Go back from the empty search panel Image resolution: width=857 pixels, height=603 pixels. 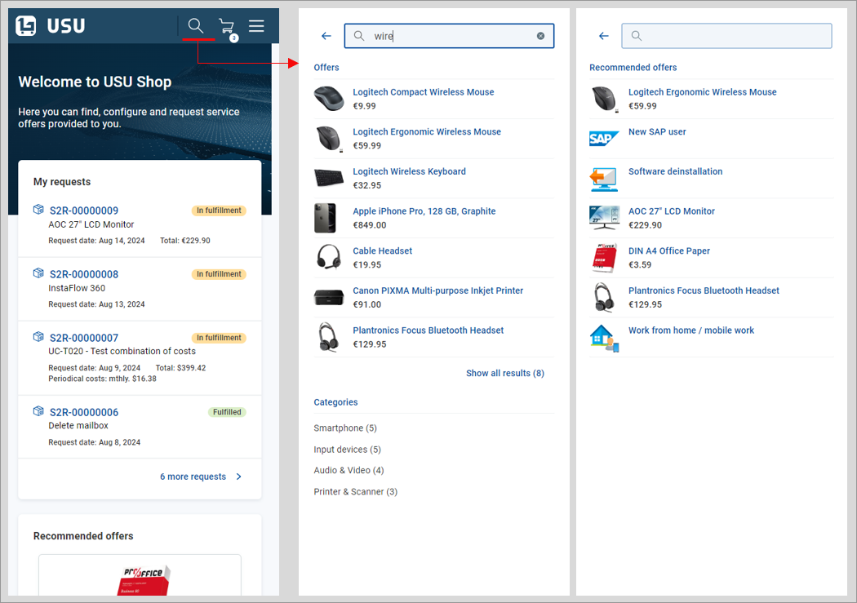(x=604, y=36)
